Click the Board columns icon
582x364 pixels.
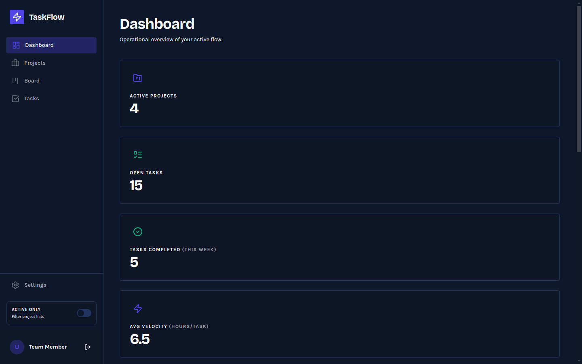click(x=15, y=81)
